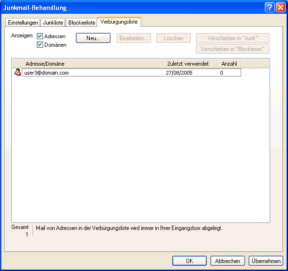Open the help question mark button

[270, 8]
